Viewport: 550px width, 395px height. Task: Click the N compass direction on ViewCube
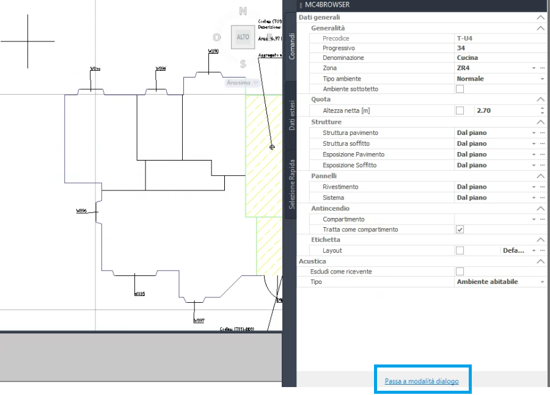click(x=243, y=11)
